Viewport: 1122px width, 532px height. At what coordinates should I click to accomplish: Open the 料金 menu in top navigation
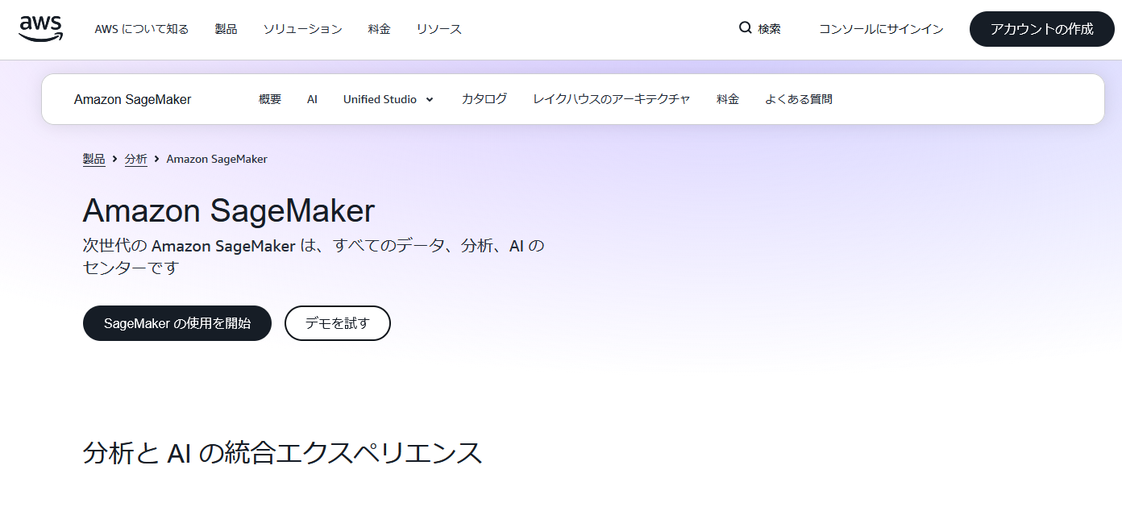(379, 28)
